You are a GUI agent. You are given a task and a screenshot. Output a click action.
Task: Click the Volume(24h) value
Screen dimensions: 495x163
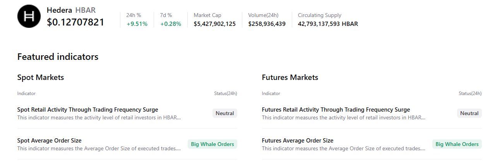267,24
